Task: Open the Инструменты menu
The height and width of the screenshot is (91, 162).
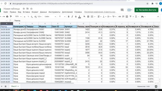Action: [54, 12]
